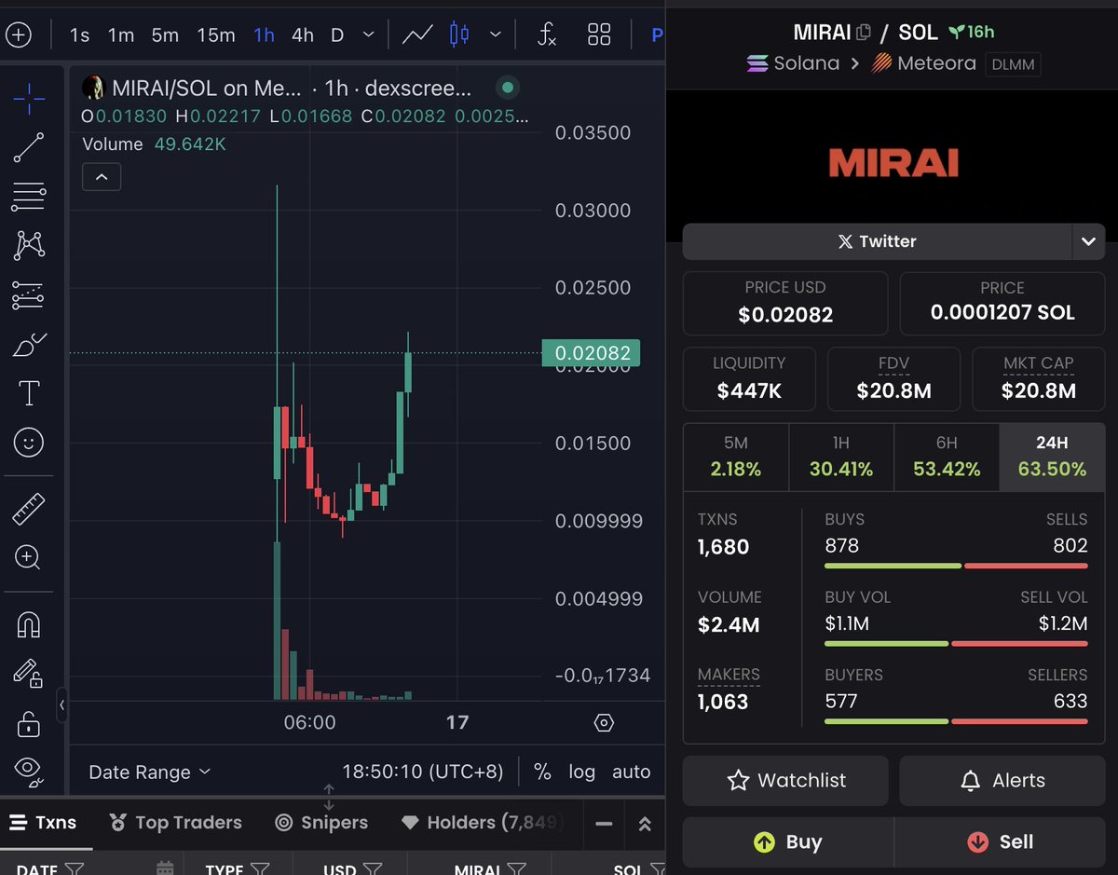
Task: Select the line chart style icon
Action: pos(417,35)
